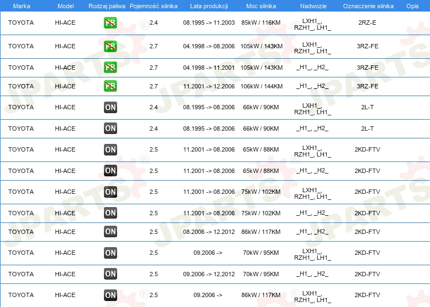Click the ON icon in the 08.2006 -> 12.2012 row
Viewport: 430px width, 307px height.
coord(110,231)
